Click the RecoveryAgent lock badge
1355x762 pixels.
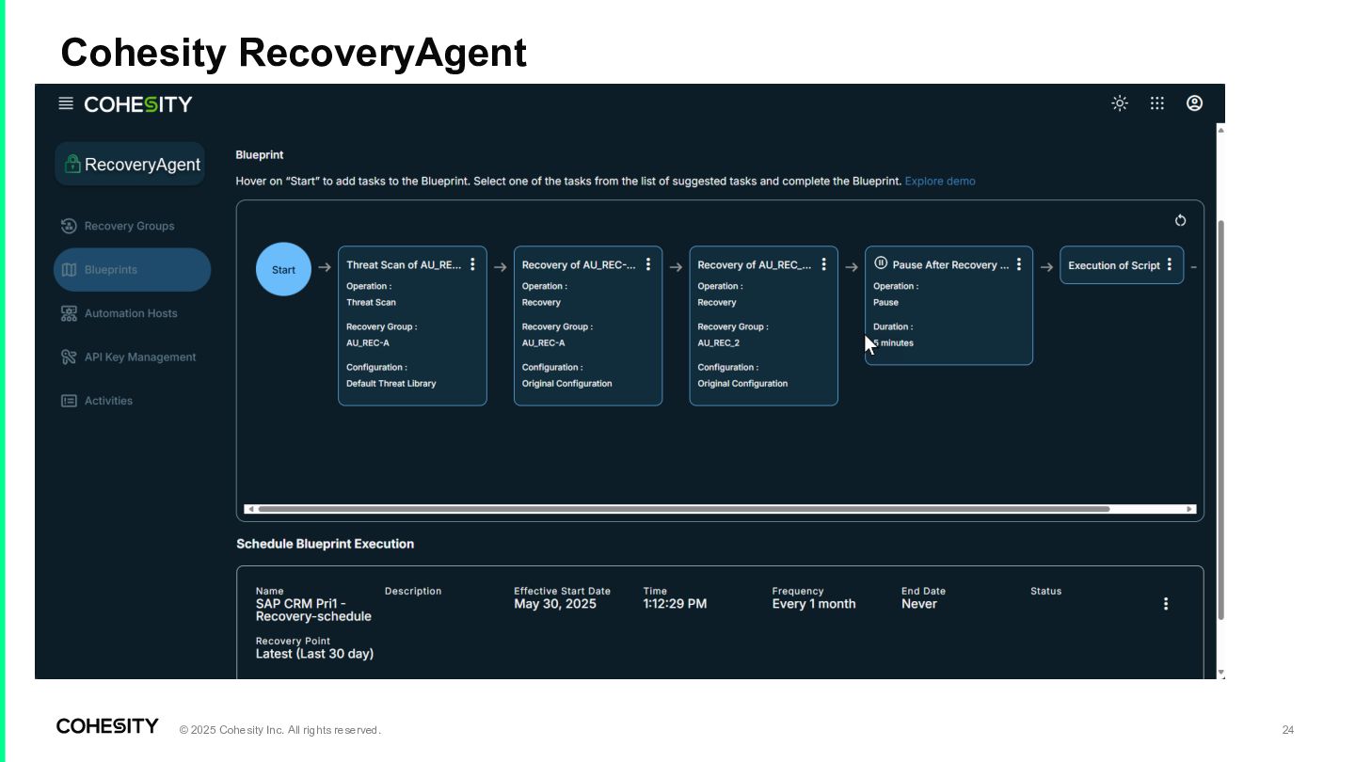[130, 164]
